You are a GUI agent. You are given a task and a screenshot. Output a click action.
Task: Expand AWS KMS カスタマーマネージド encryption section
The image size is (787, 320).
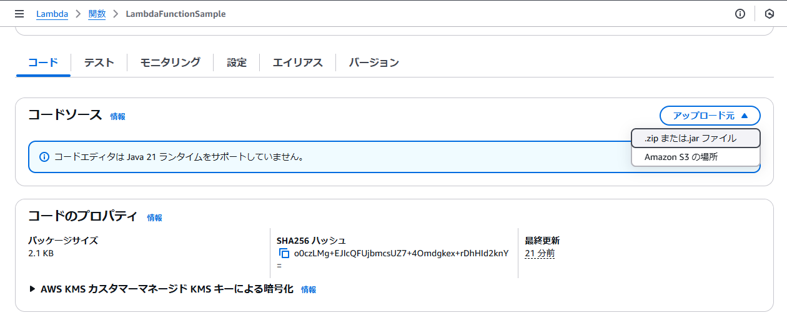pyautogui.click(x=161, y=289)
